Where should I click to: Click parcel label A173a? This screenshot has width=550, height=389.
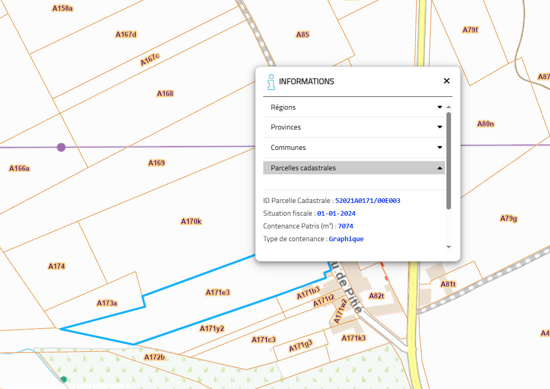(107, 303)
